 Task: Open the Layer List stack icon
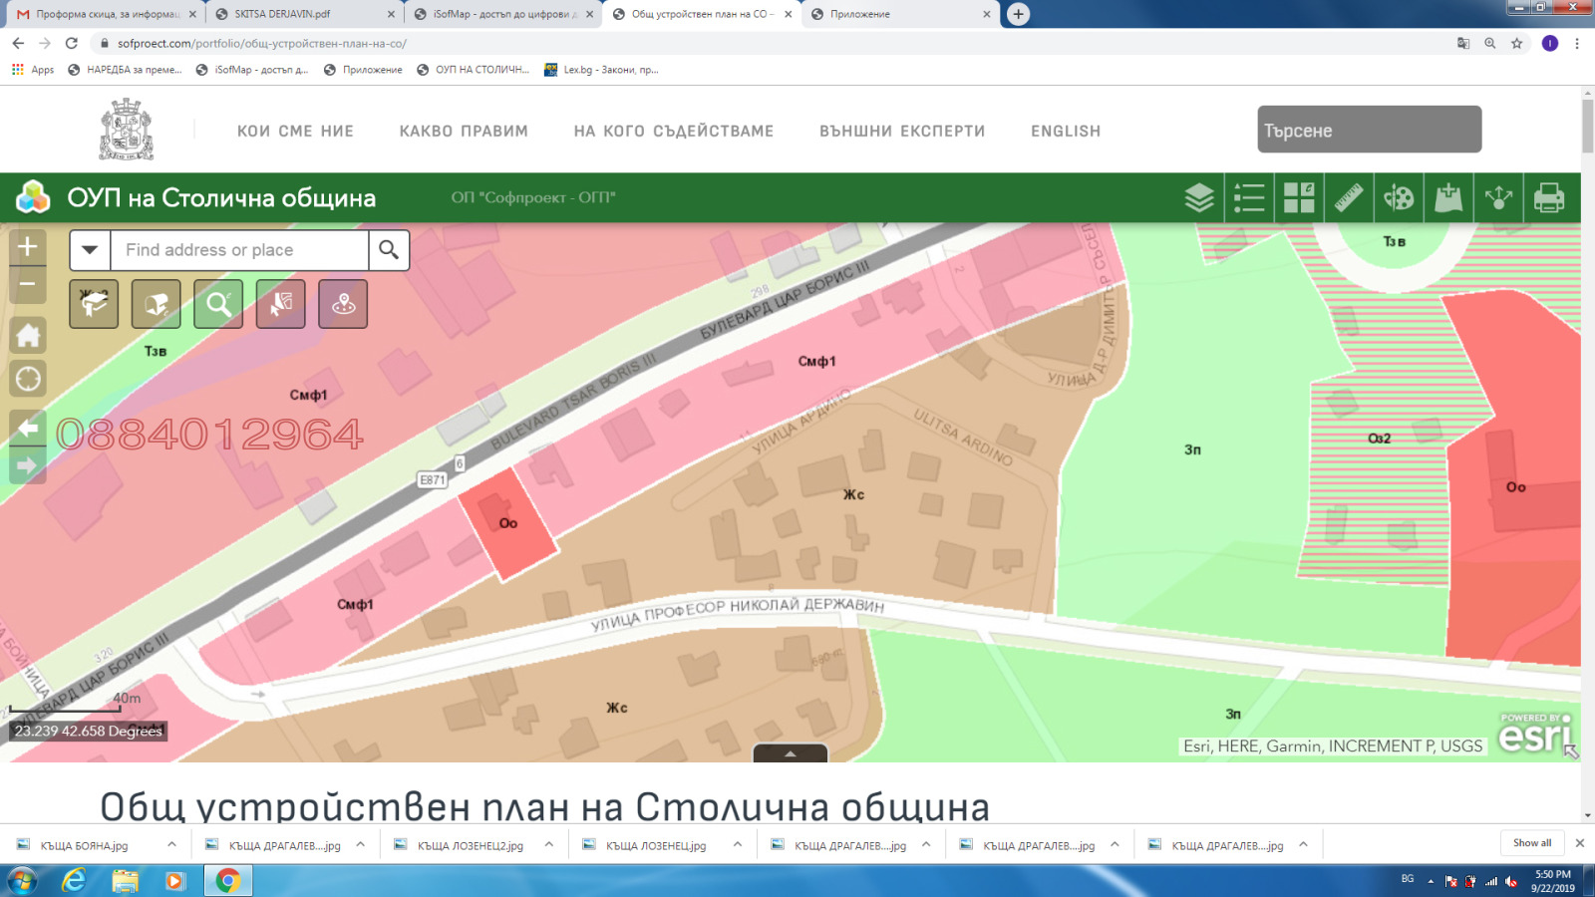click(1199, 197)
